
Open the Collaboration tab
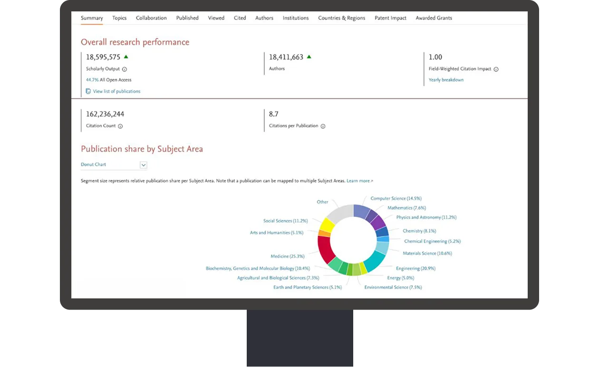[x=151, y=18]
